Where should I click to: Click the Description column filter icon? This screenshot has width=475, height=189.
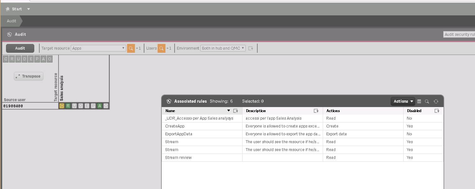pyautogui.click(x=316, y=111)
